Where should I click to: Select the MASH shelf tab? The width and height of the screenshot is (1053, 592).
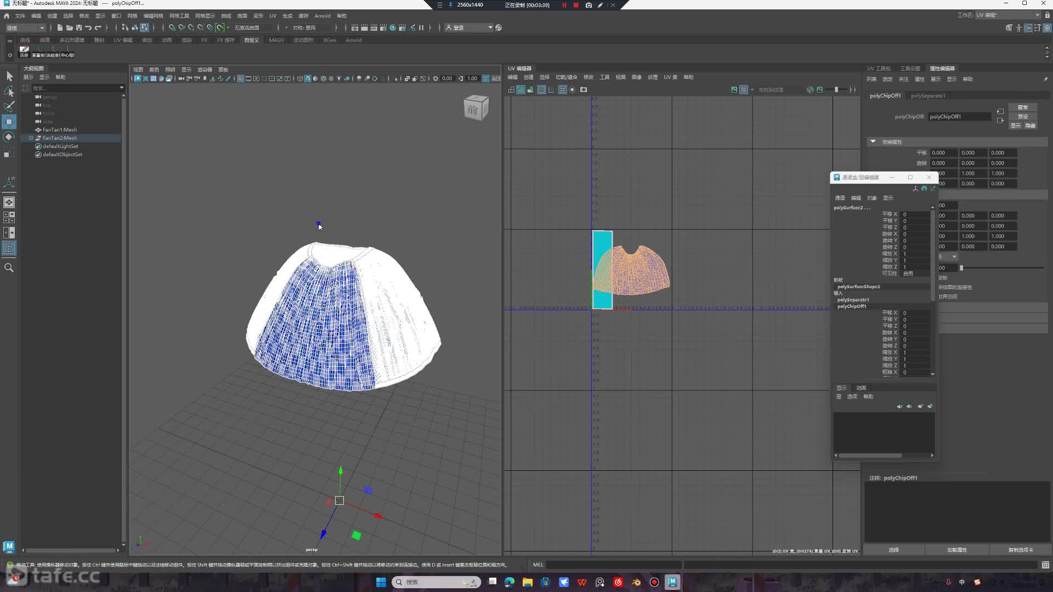276,40
